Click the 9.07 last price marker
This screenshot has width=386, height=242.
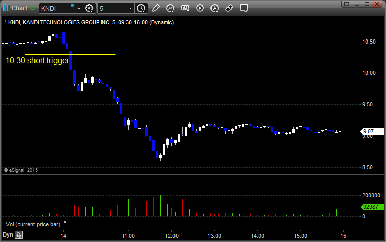pos(372,131)
